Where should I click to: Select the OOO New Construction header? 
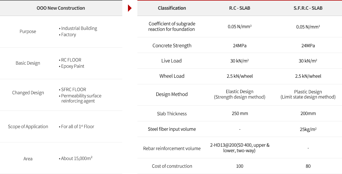[x=61, y=8]
